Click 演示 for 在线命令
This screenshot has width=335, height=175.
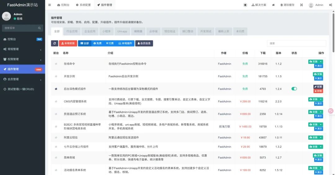[x=319, y=66]
